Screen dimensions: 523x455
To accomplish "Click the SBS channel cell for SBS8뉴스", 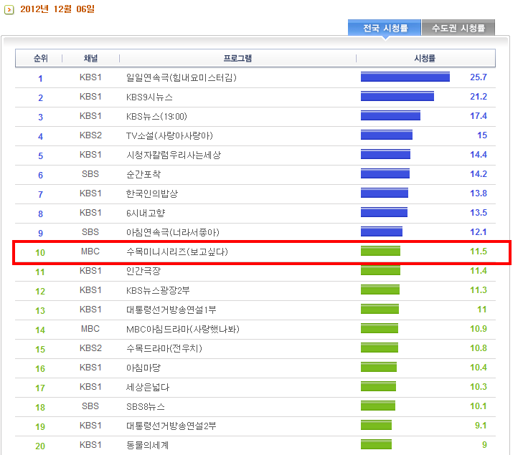I will [90, 406].
